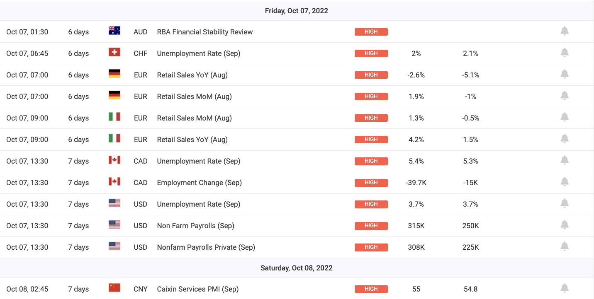Image resolution: width=594 pixels, height=299 pixels.
Task: Click HIGH badge for US Unemployment Rate
Action: click(x=371, y=204)
